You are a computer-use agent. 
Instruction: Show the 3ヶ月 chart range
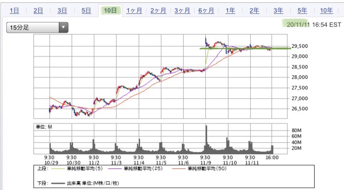point(182,11)
